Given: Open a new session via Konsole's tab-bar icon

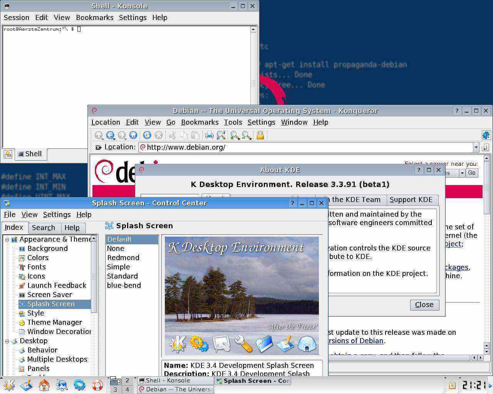Looking at the screenshot, I should click(8, 154).
